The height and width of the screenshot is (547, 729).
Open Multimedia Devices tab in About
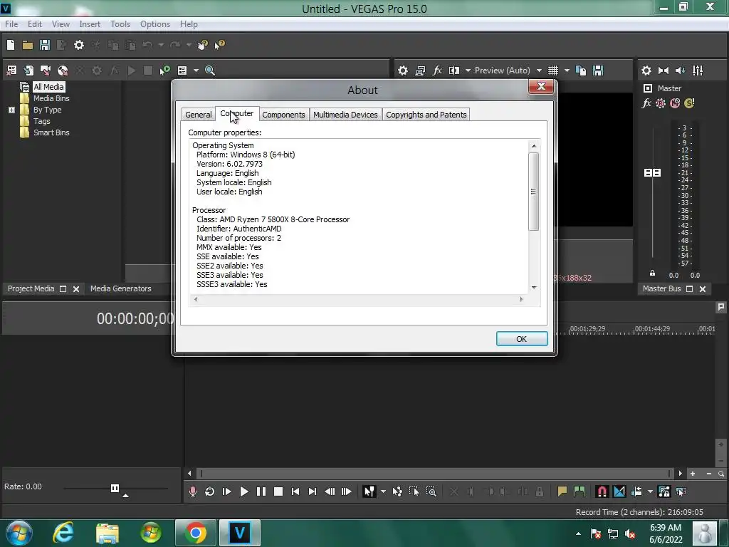(x=345, y=115)
